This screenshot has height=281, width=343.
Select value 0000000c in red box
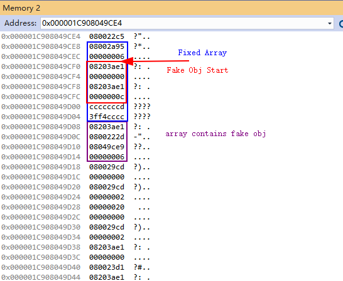pyautogui.click(x=107, y=97)
